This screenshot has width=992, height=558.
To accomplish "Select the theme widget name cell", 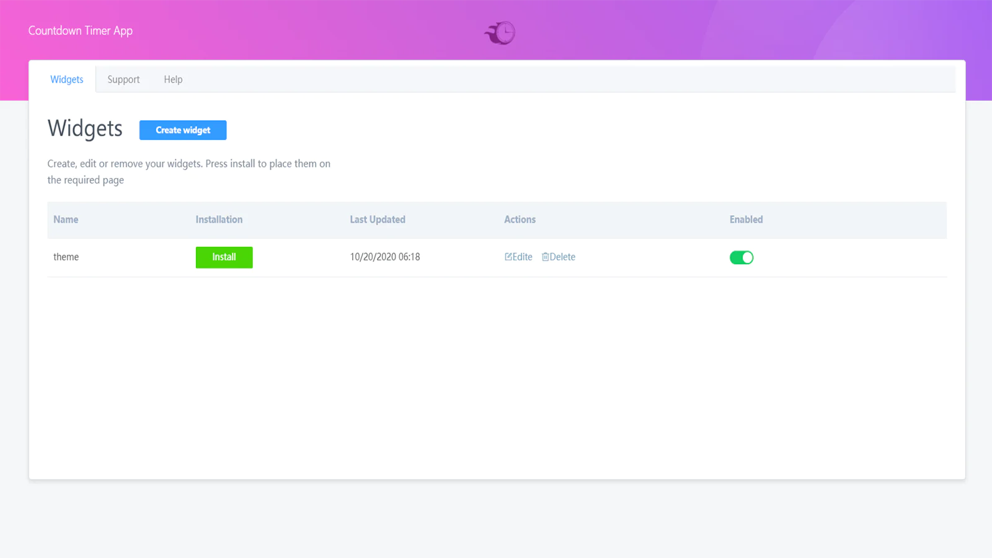I will pyautogui.click(x=66, y=257).
